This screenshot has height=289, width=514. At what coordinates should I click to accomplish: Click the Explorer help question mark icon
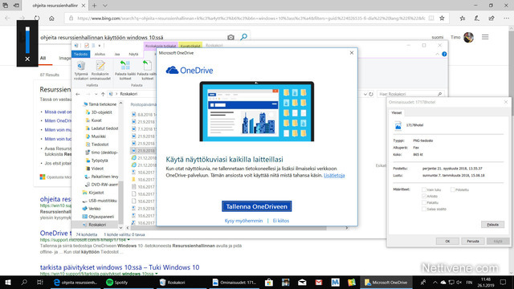(444, 54)
